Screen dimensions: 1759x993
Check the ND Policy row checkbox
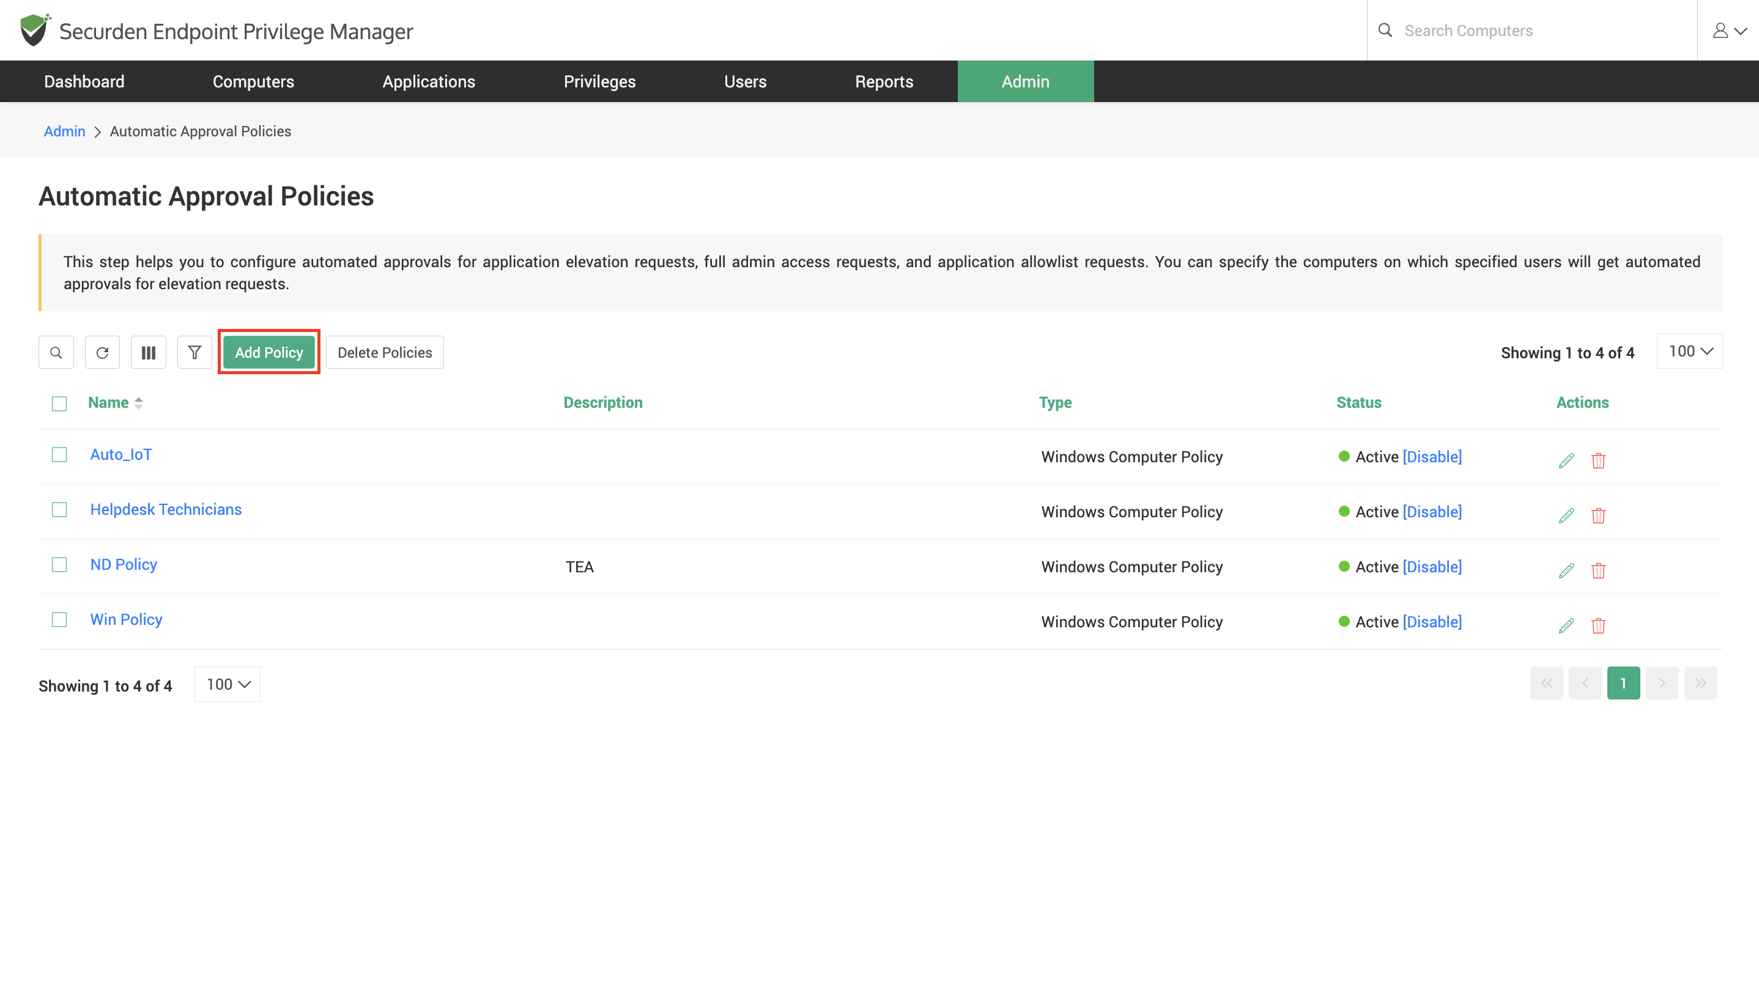59,564
